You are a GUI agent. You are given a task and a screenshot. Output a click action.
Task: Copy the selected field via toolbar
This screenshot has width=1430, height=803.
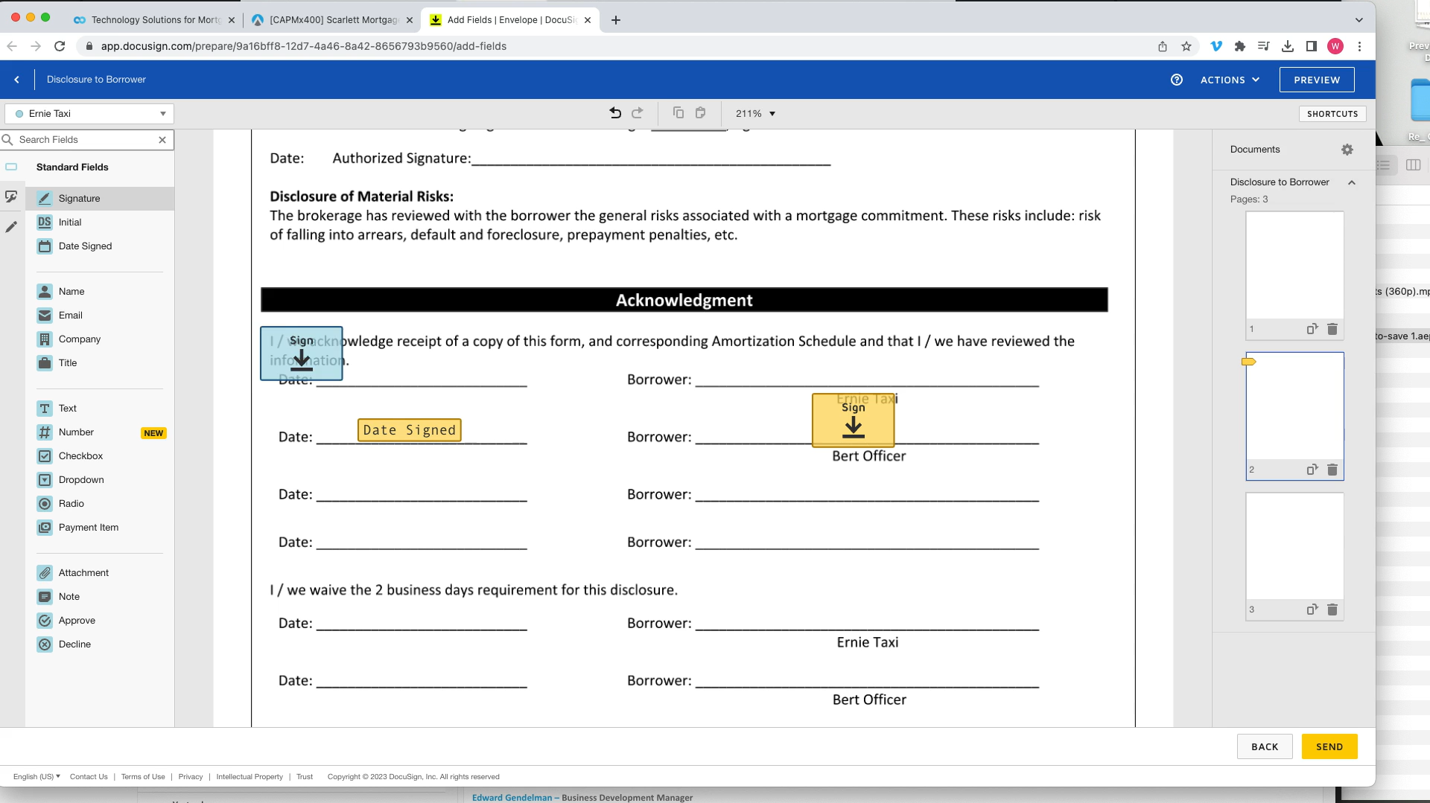pos(678,113)
